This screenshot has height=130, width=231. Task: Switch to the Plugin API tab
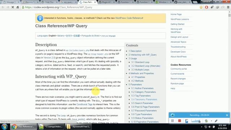pyautogui.click(x=106, y=2)
